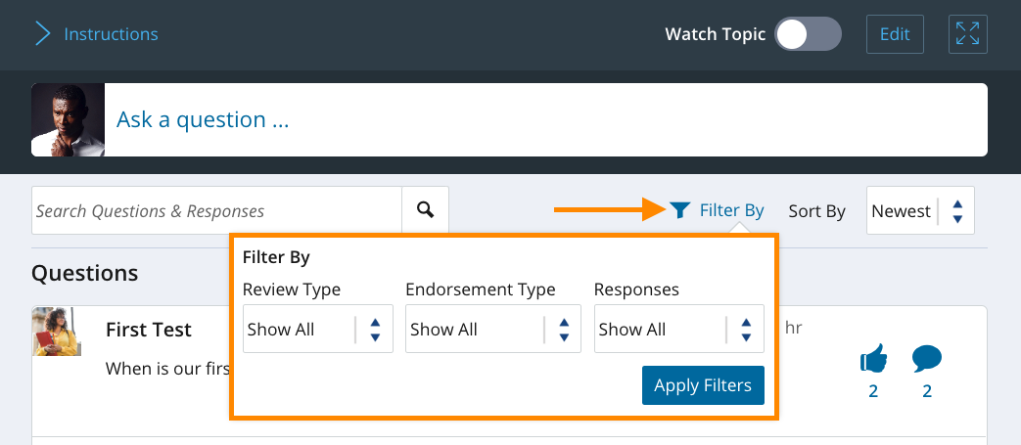
Task: Open the Sort By Newest dropdown
Action: point(920,211)
